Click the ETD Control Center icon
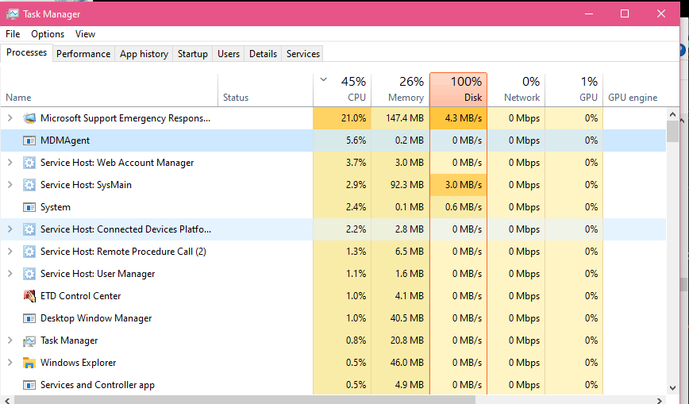This screenshot has width=689, height=404. pos(29,296)
